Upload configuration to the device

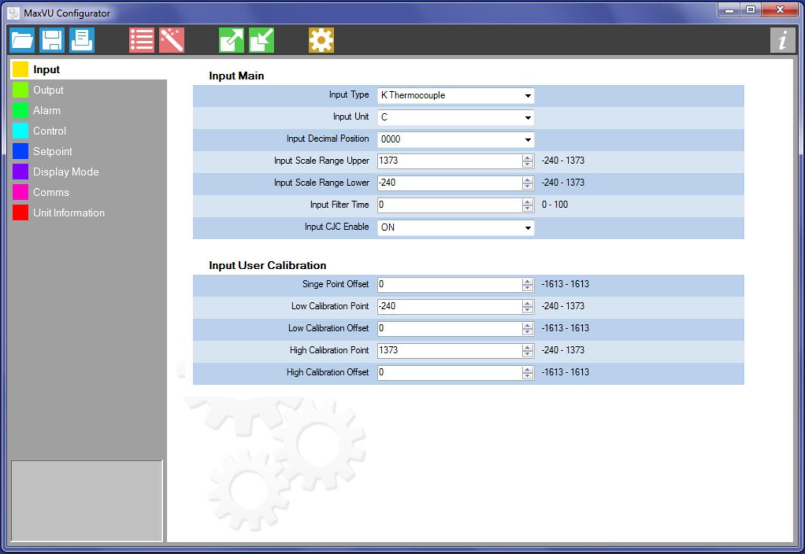click(231, 40)
